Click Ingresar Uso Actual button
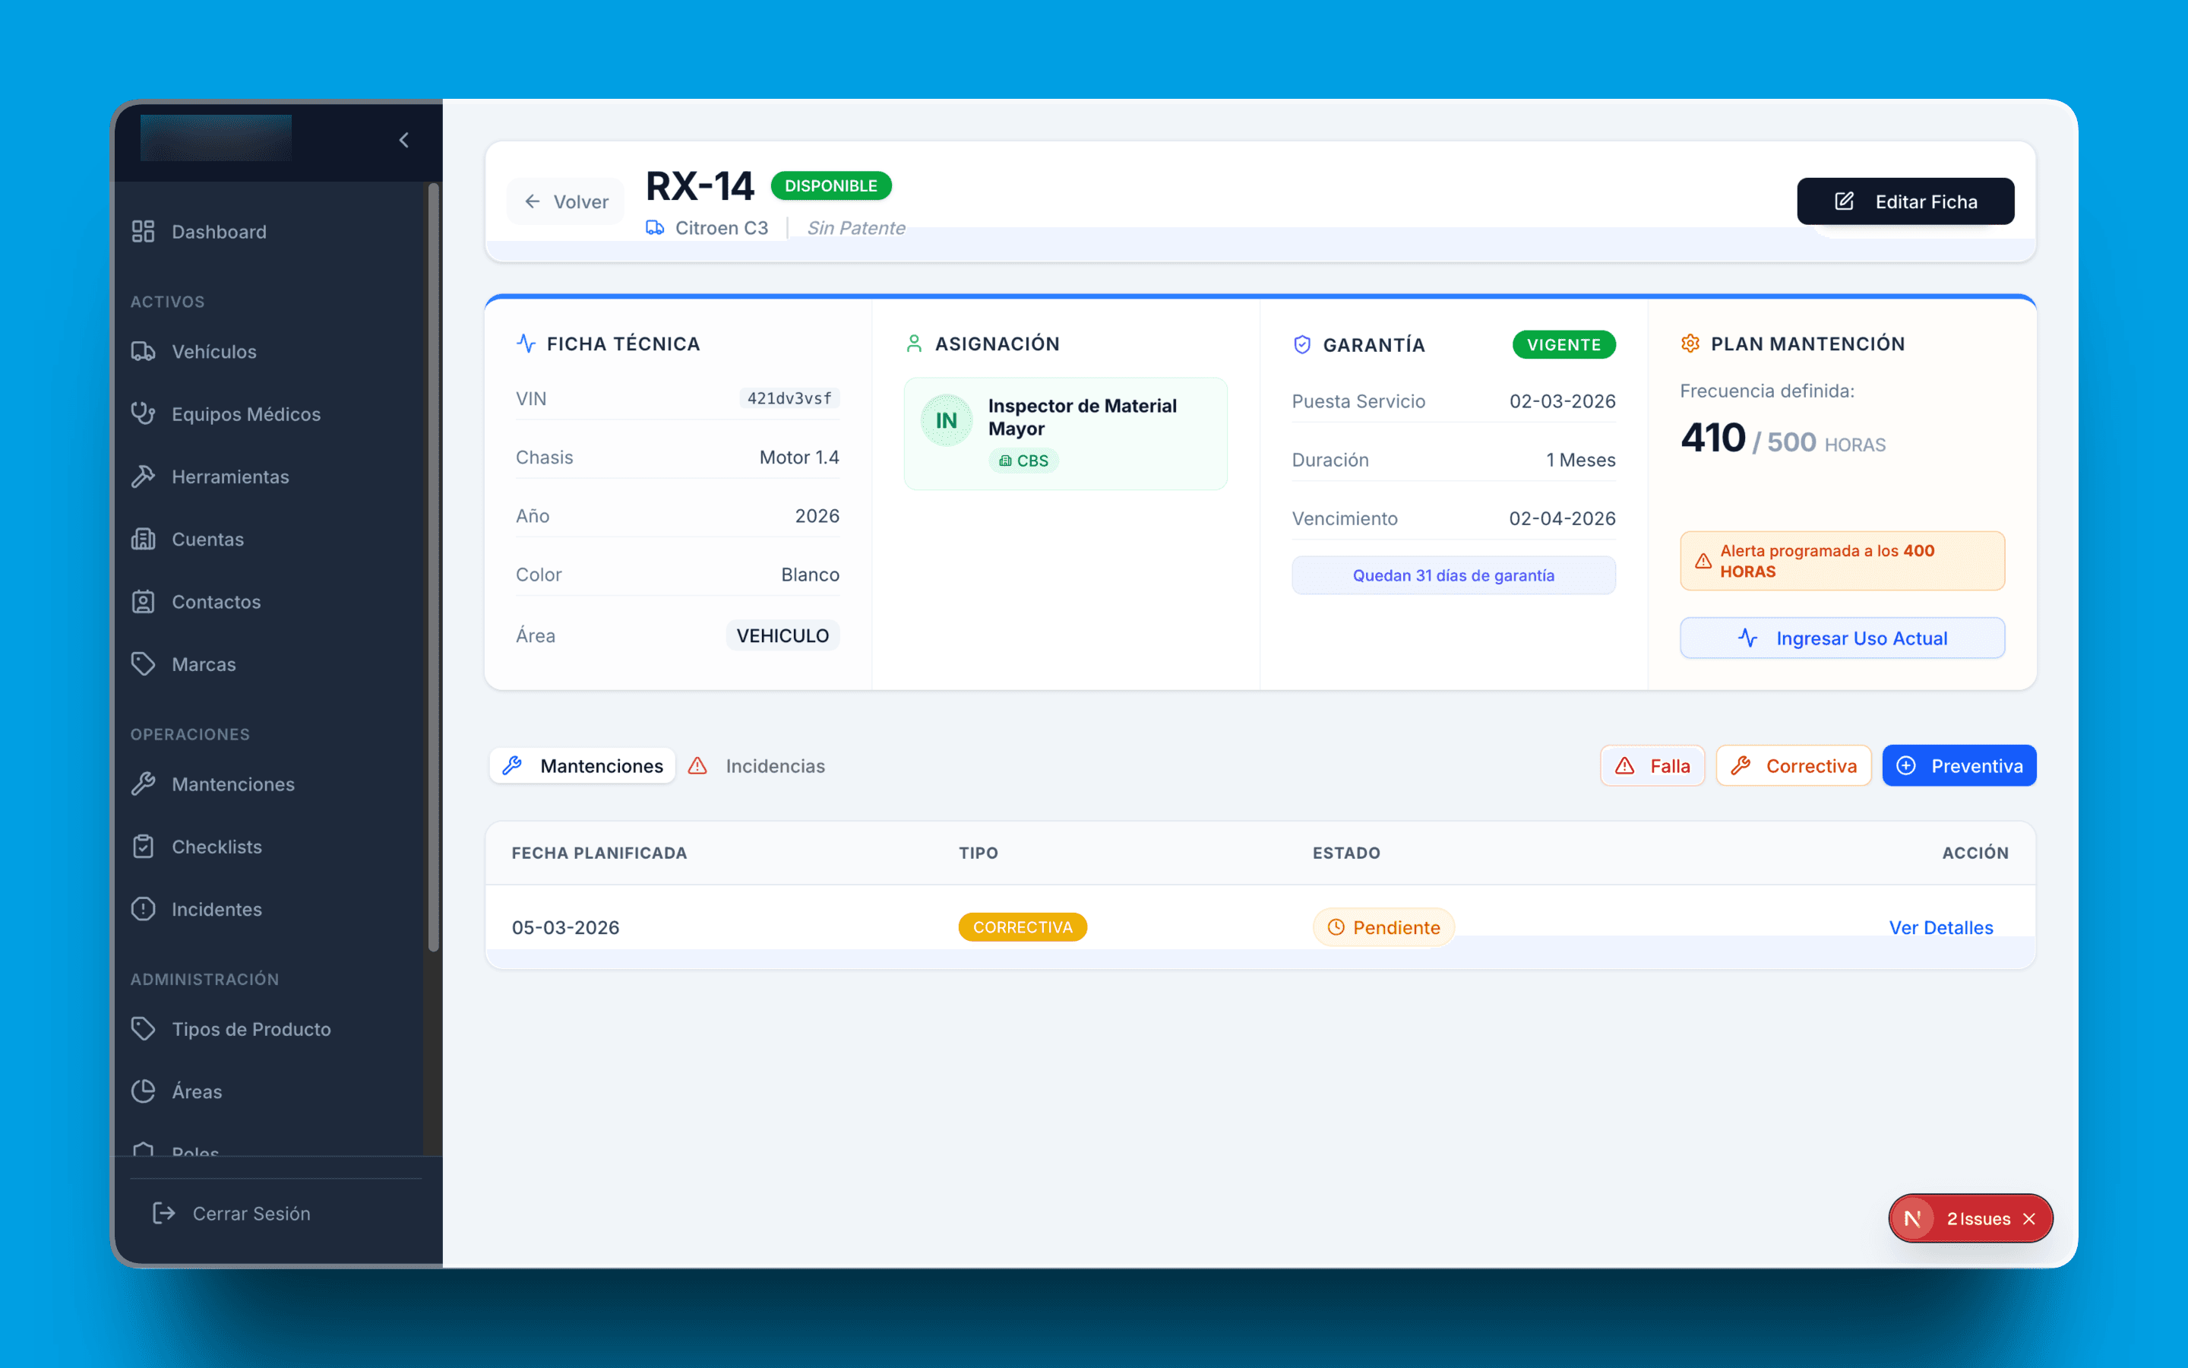Image resolution: width=2188 pixels, height=1368 pixels. pyautogui.click(x=1842, y=638)
